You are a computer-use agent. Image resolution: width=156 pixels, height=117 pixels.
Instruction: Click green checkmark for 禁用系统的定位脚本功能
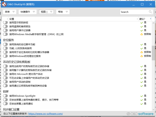(x=142, y=44)
